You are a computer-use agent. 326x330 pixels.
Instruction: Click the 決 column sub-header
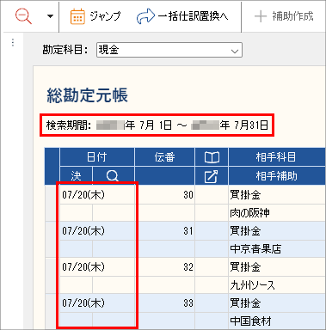76,176
